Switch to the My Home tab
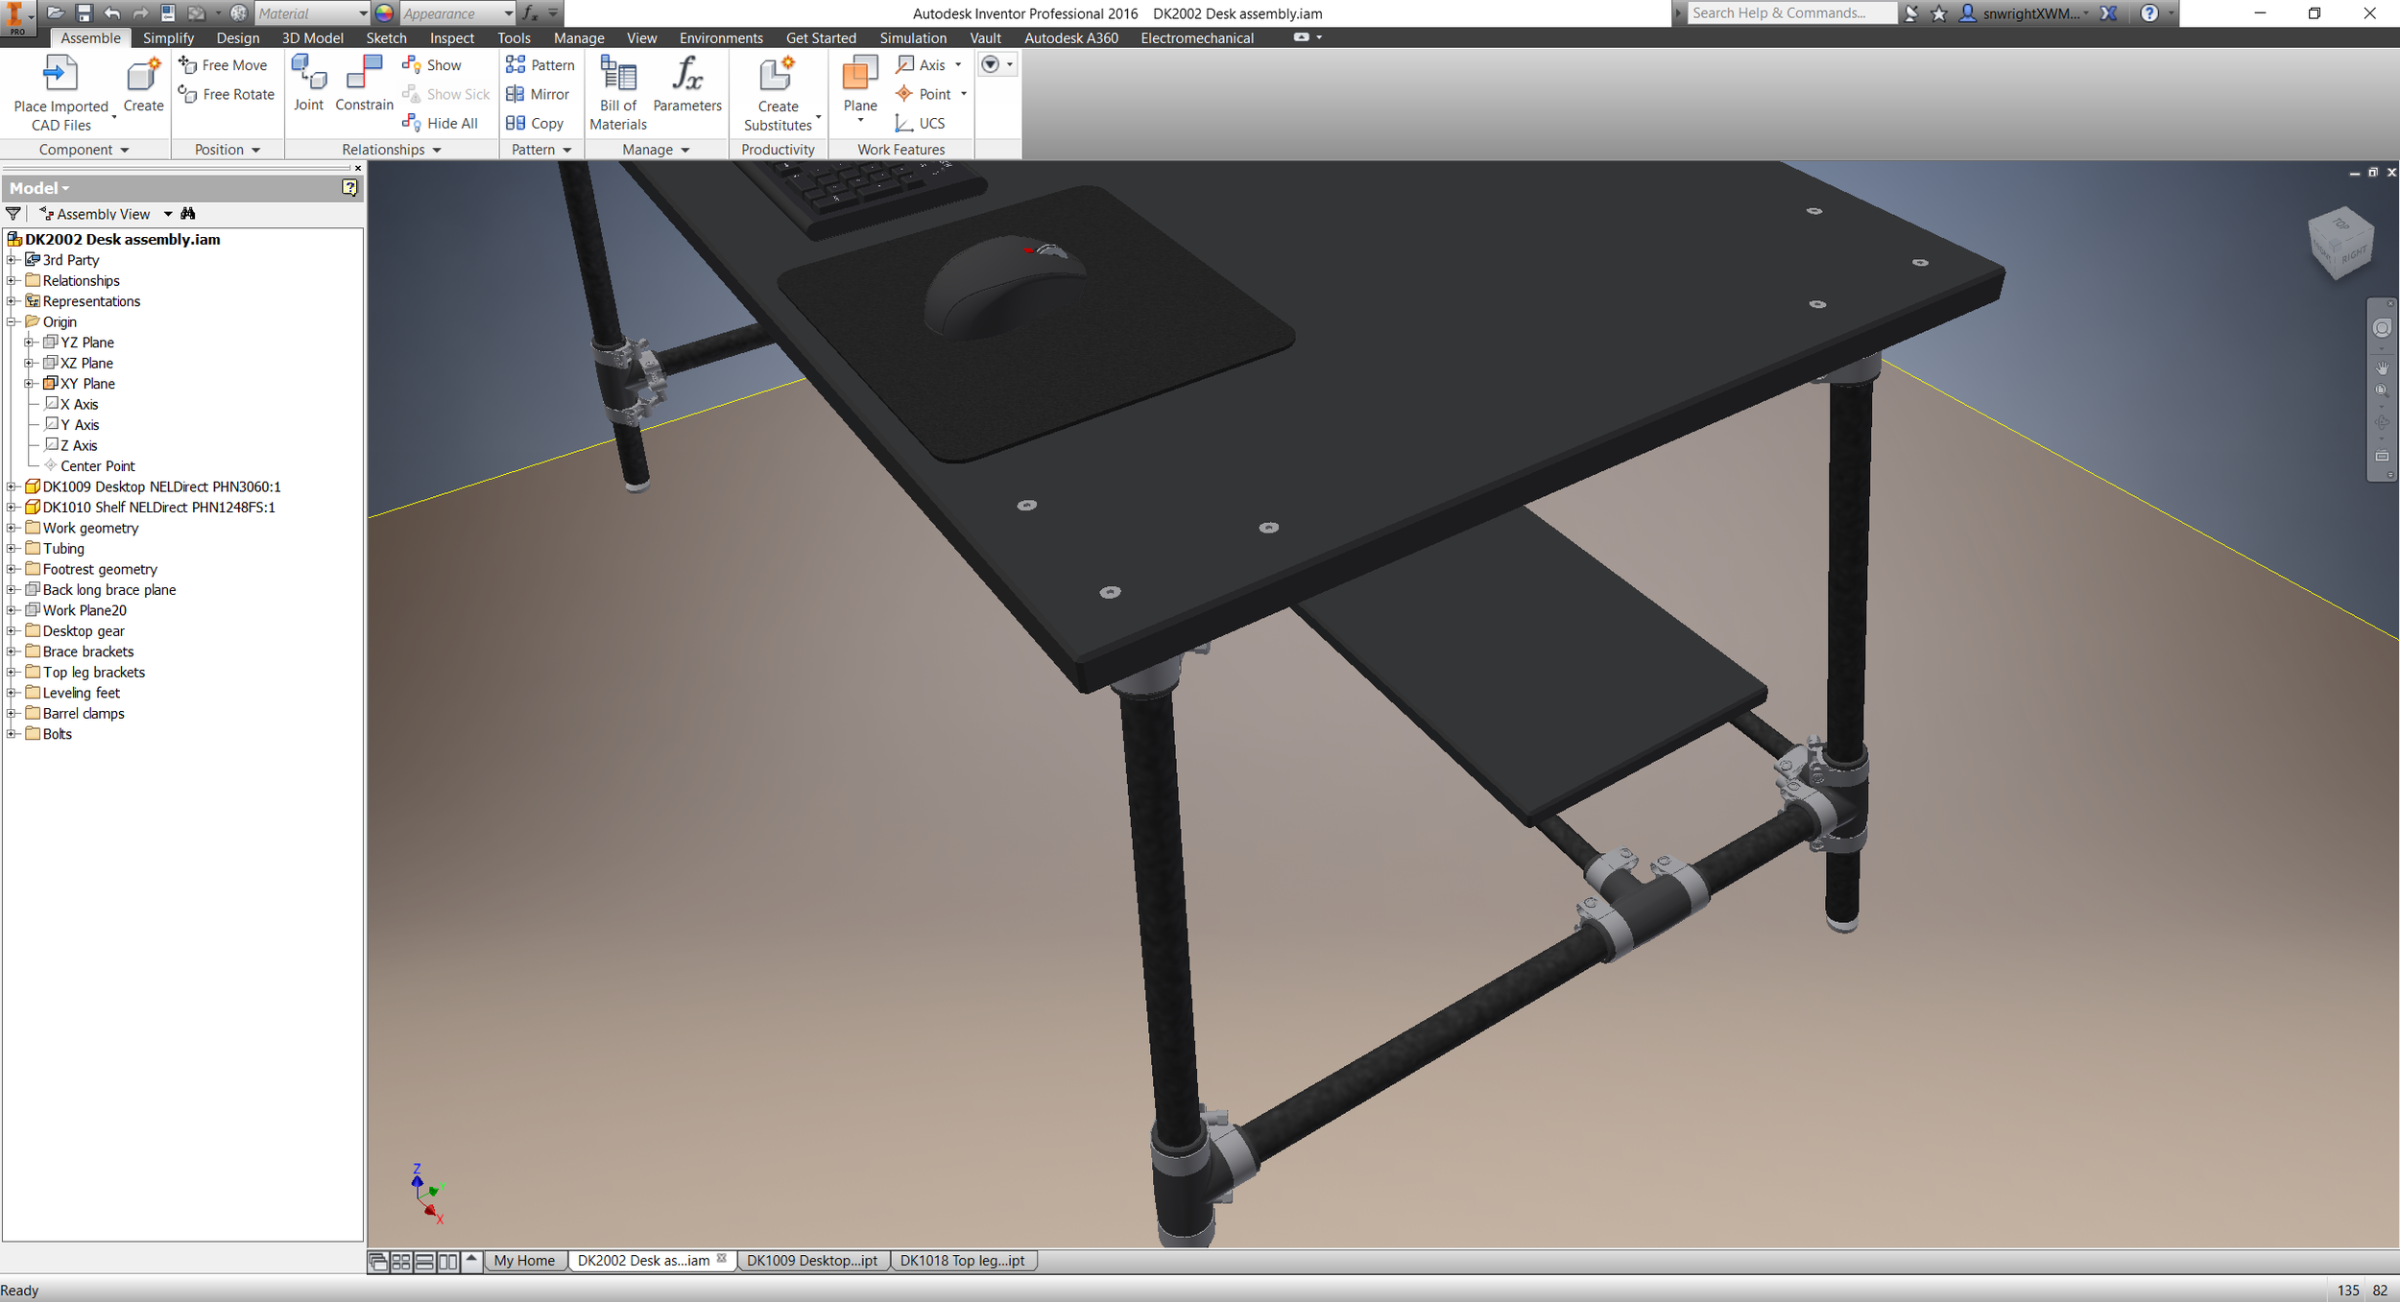The image size is (2400, 1302). pyautogui.click(x=524, y=1261)
